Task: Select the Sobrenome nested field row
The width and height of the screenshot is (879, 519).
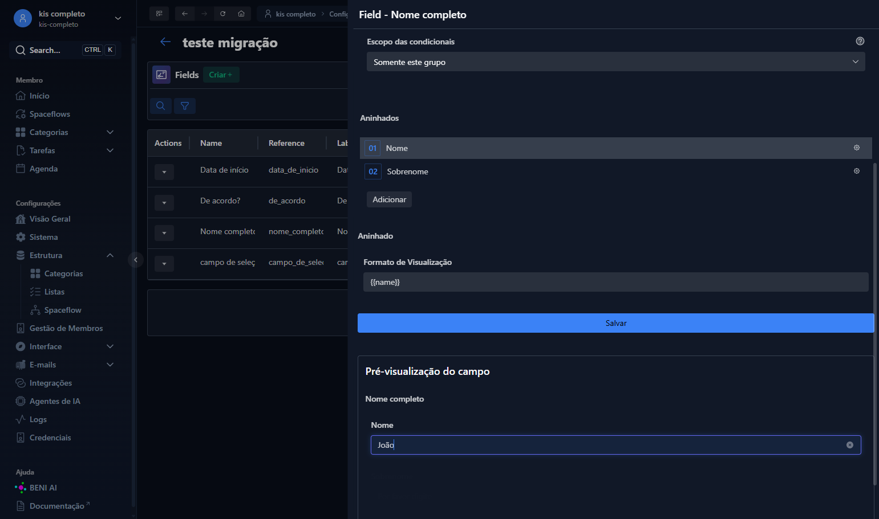Action: point(615,171)
